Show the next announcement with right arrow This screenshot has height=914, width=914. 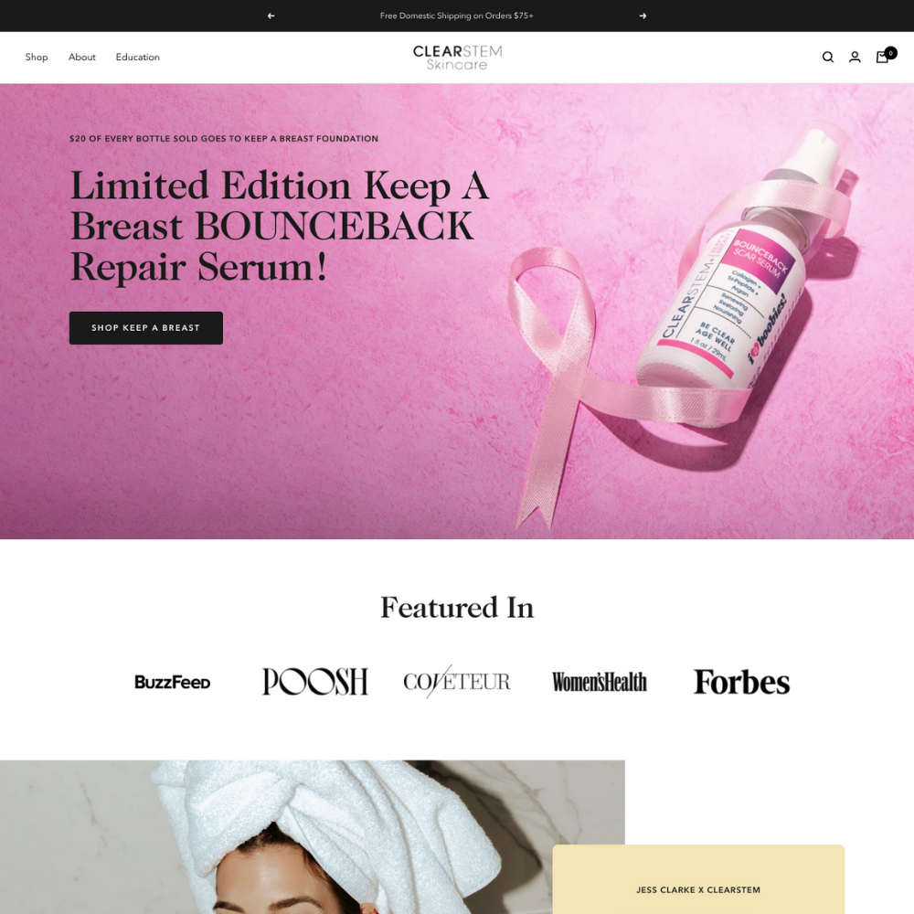point(643,16)
